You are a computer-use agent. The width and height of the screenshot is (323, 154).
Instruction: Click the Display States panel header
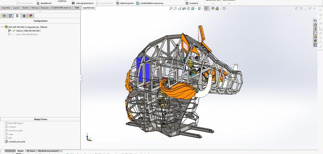[40, 119]
